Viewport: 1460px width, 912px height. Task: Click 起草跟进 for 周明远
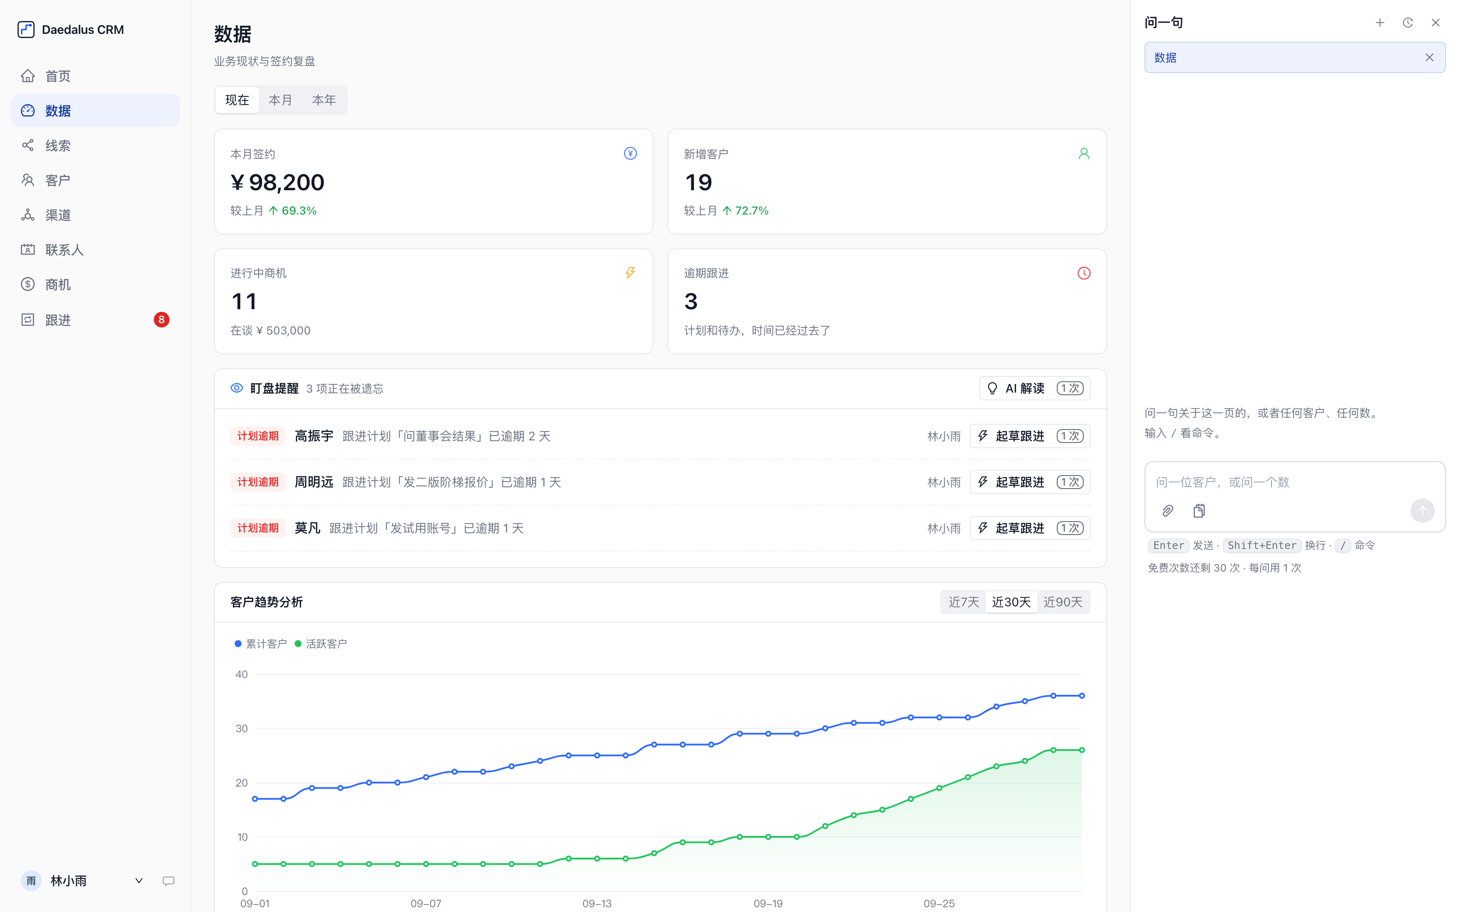pyautogui.click(x=1030, y=482)
